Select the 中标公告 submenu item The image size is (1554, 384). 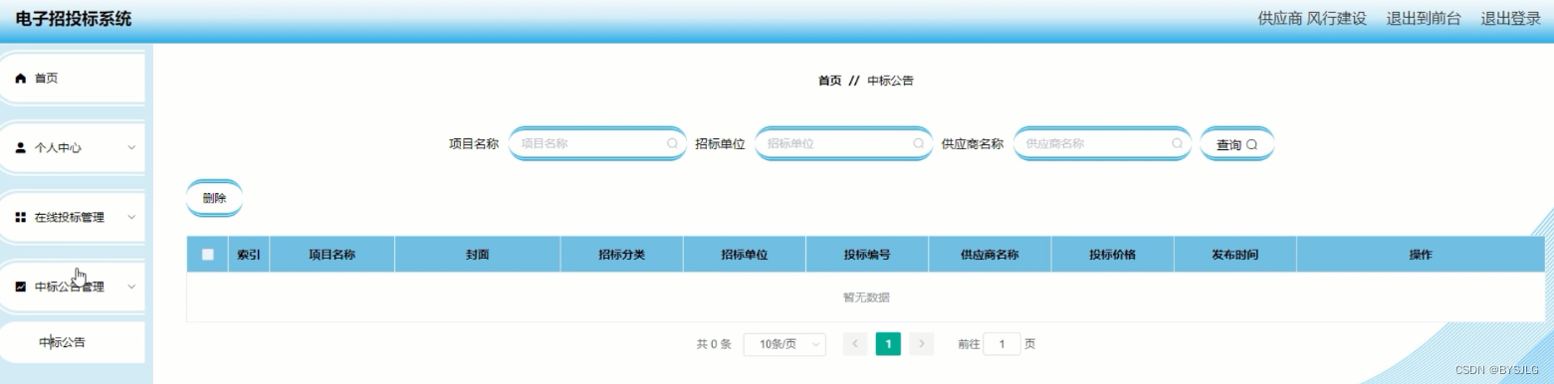[x=73, y=342]
